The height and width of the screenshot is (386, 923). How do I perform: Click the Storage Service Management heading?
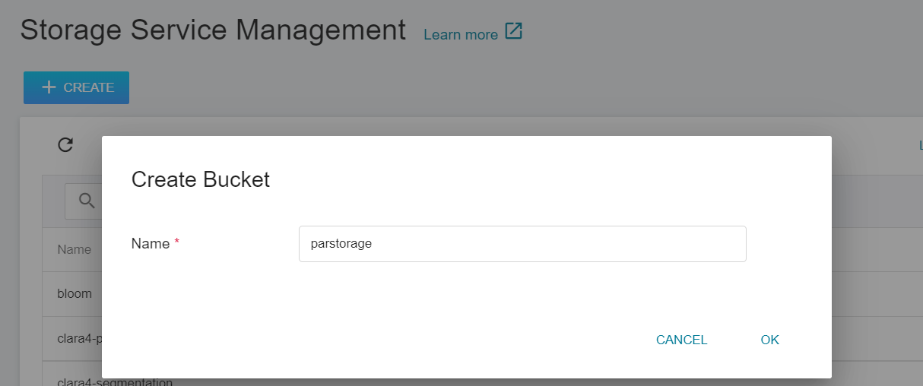coord(213,30)
